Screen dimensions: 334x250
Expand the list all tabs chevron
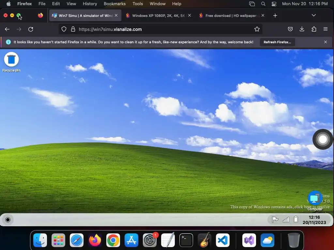click(313, 15)
